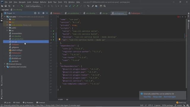
Task: Click UTF-8 encoding in status bar
Action: (150, 106)
